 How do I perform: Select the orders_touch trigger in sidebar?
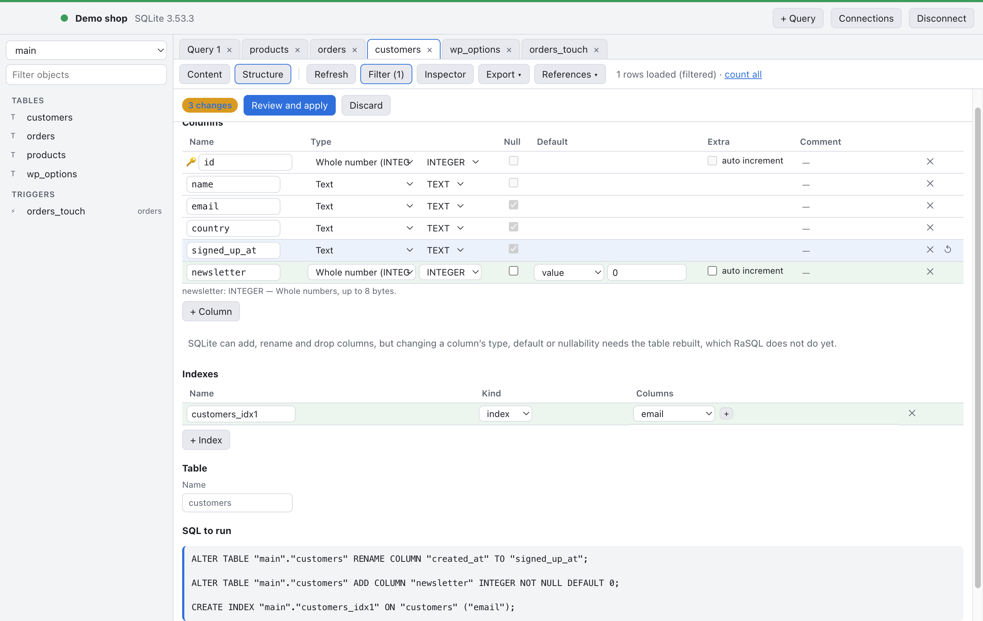tap(86, 211)
